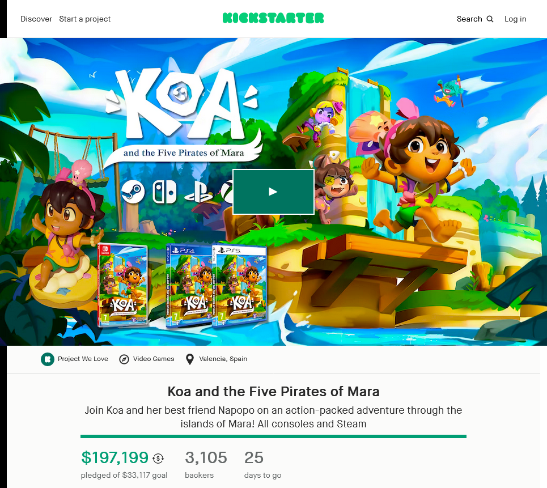Play the Koa project video
Image resolution: width=547 pixels, height=488 pixels.
(x=273, y=192)
